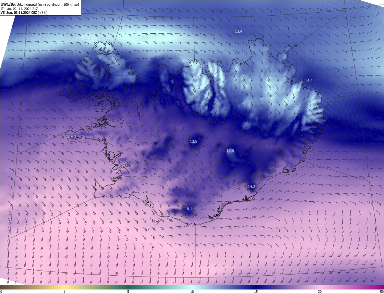
Task: Click the 16.1 value label near the south coast
Action: pos(188,209)
